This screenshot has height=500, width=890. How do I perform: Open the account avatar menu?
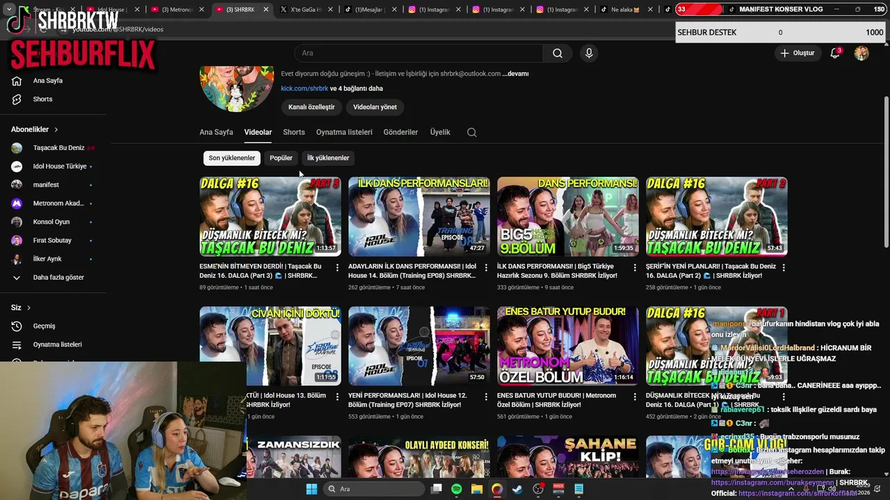pos(861,53)
